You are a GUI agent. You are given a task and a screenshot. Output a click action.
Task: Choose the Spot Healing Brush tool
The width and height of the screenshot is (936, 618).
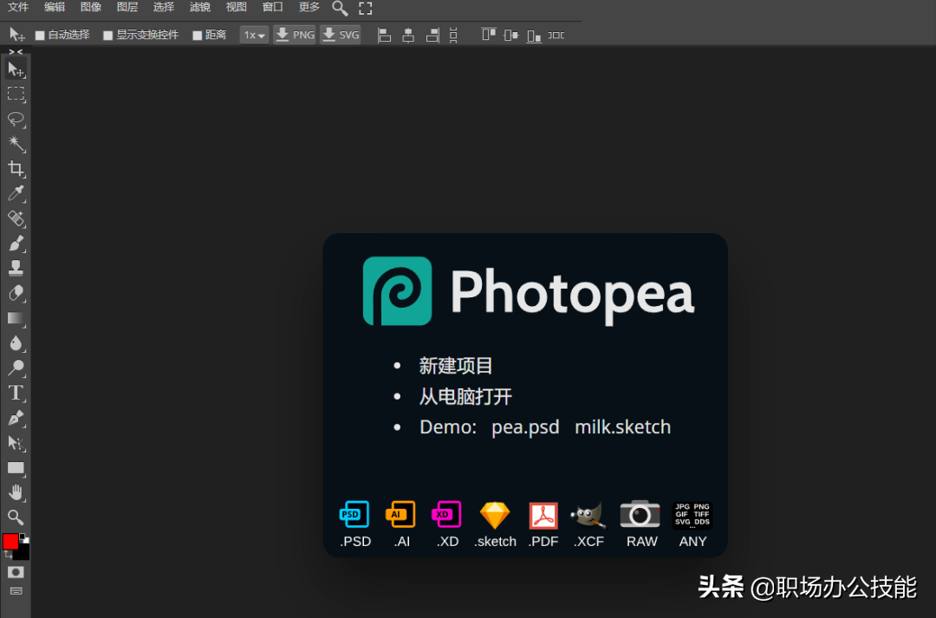click(16, 218)
